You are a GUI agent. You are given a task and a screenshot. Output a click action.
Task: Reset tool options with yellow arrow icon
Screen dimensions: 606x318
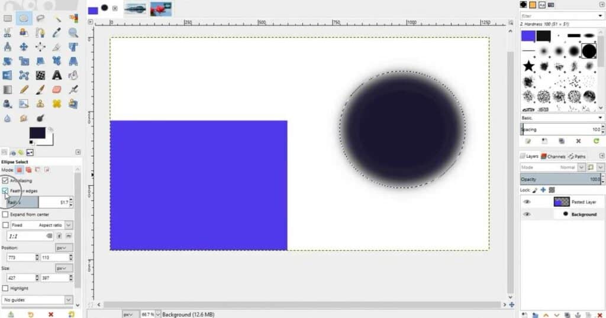pos(31,314)
